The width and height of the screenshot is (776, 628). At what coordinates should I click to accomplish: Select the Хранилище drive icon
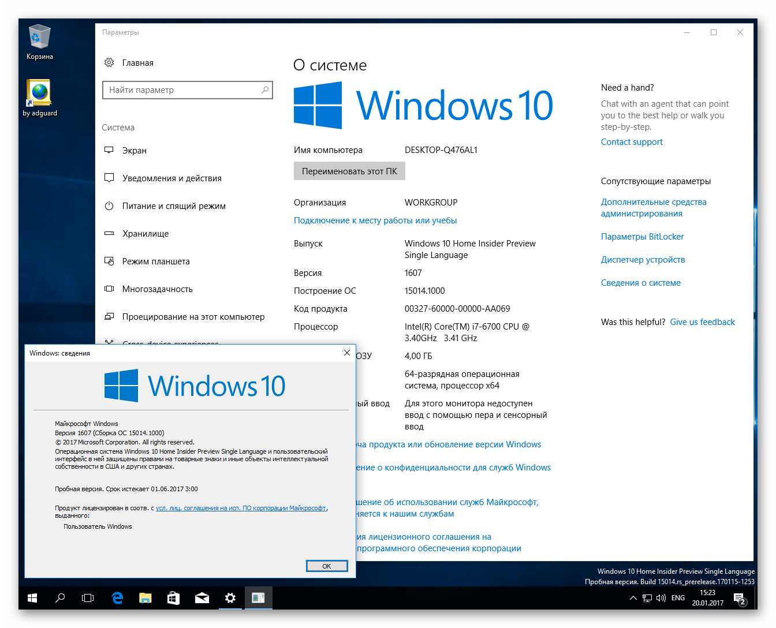tap(109, 233)
